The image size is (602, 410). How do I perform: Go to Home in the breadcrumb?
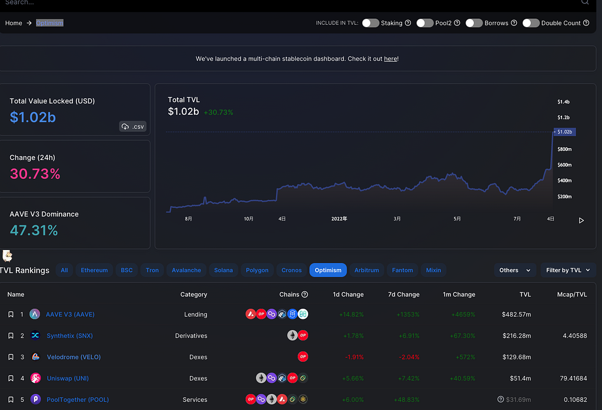click(14, 23)
